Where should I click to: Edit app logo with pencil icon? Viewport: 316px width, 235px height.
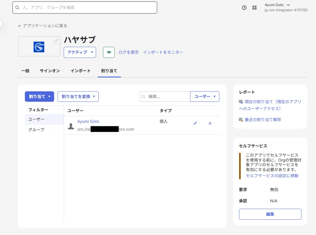(56, 40)
